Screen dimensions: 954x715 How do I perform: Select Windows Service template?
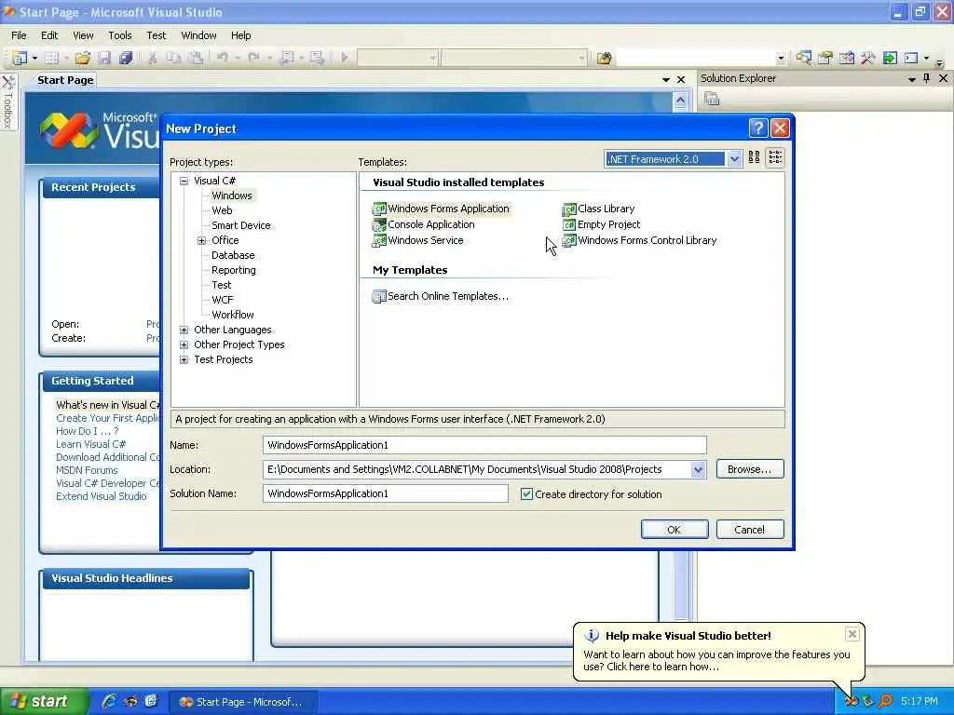(x=418, y=240)
